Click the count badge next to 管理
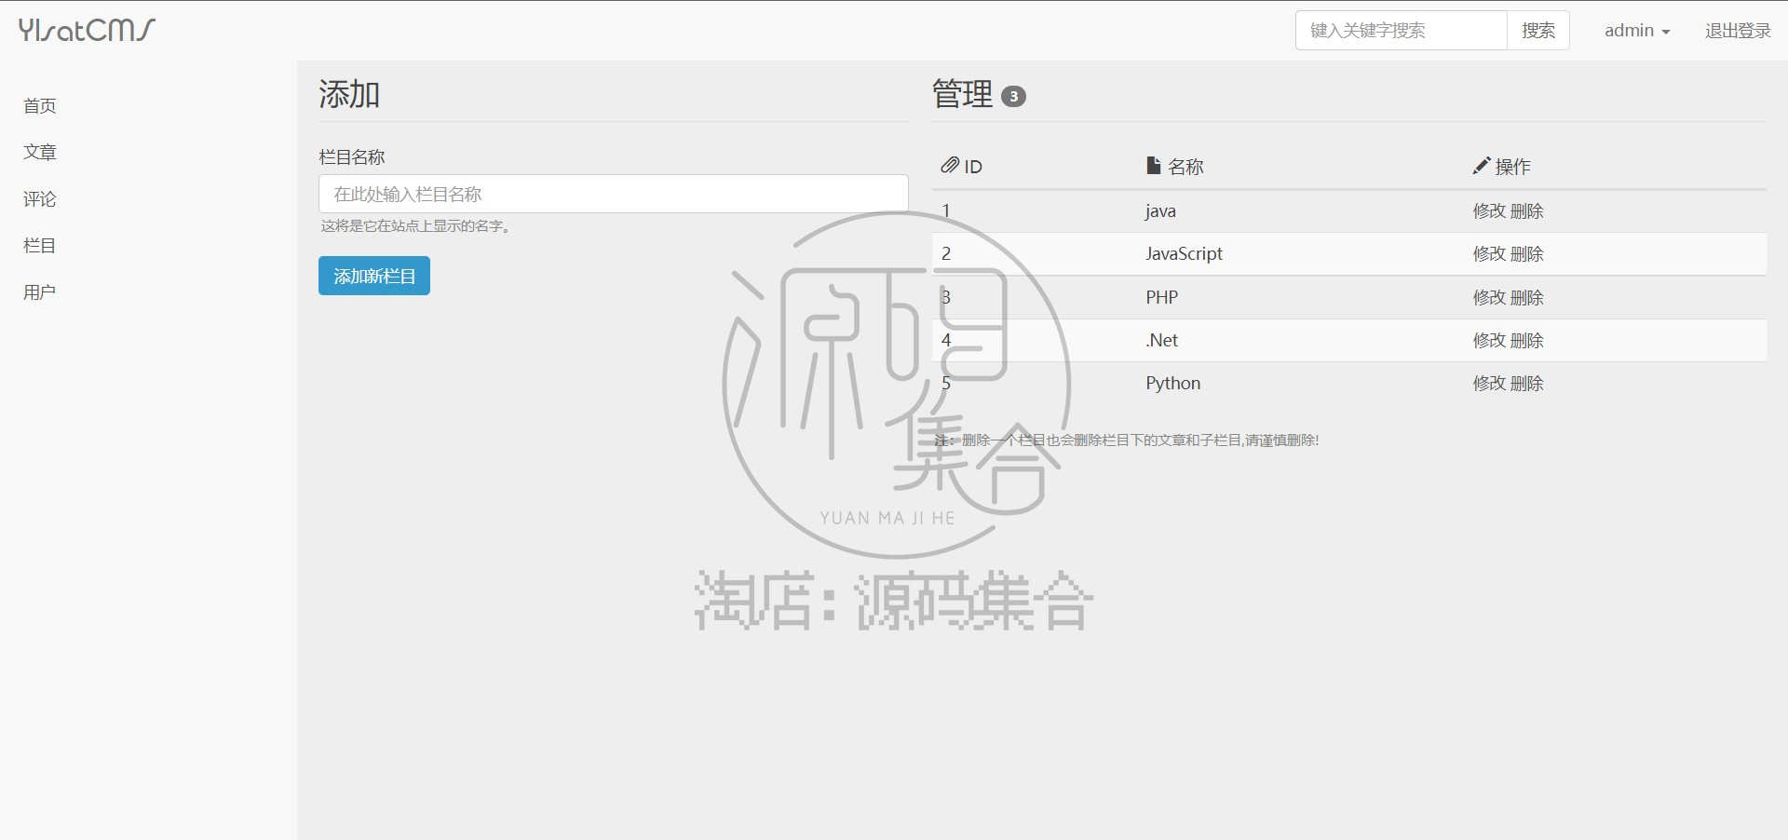Screen dimensions: 1788x840 pos(1013,96)
